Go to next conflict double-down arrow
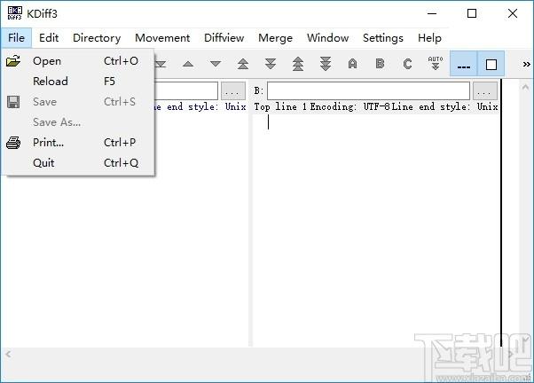Image resolution: width=534 pixels, height=383 pixels. 271,64
